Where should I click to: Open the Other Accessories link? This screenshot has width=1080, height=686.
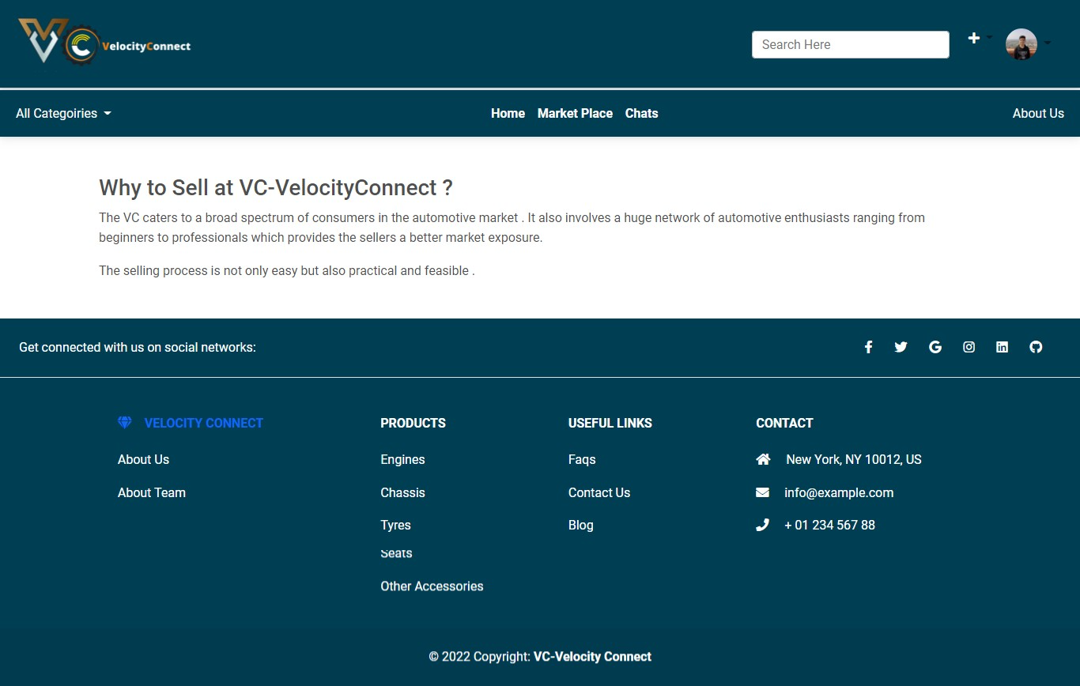[x=432, y=586]
